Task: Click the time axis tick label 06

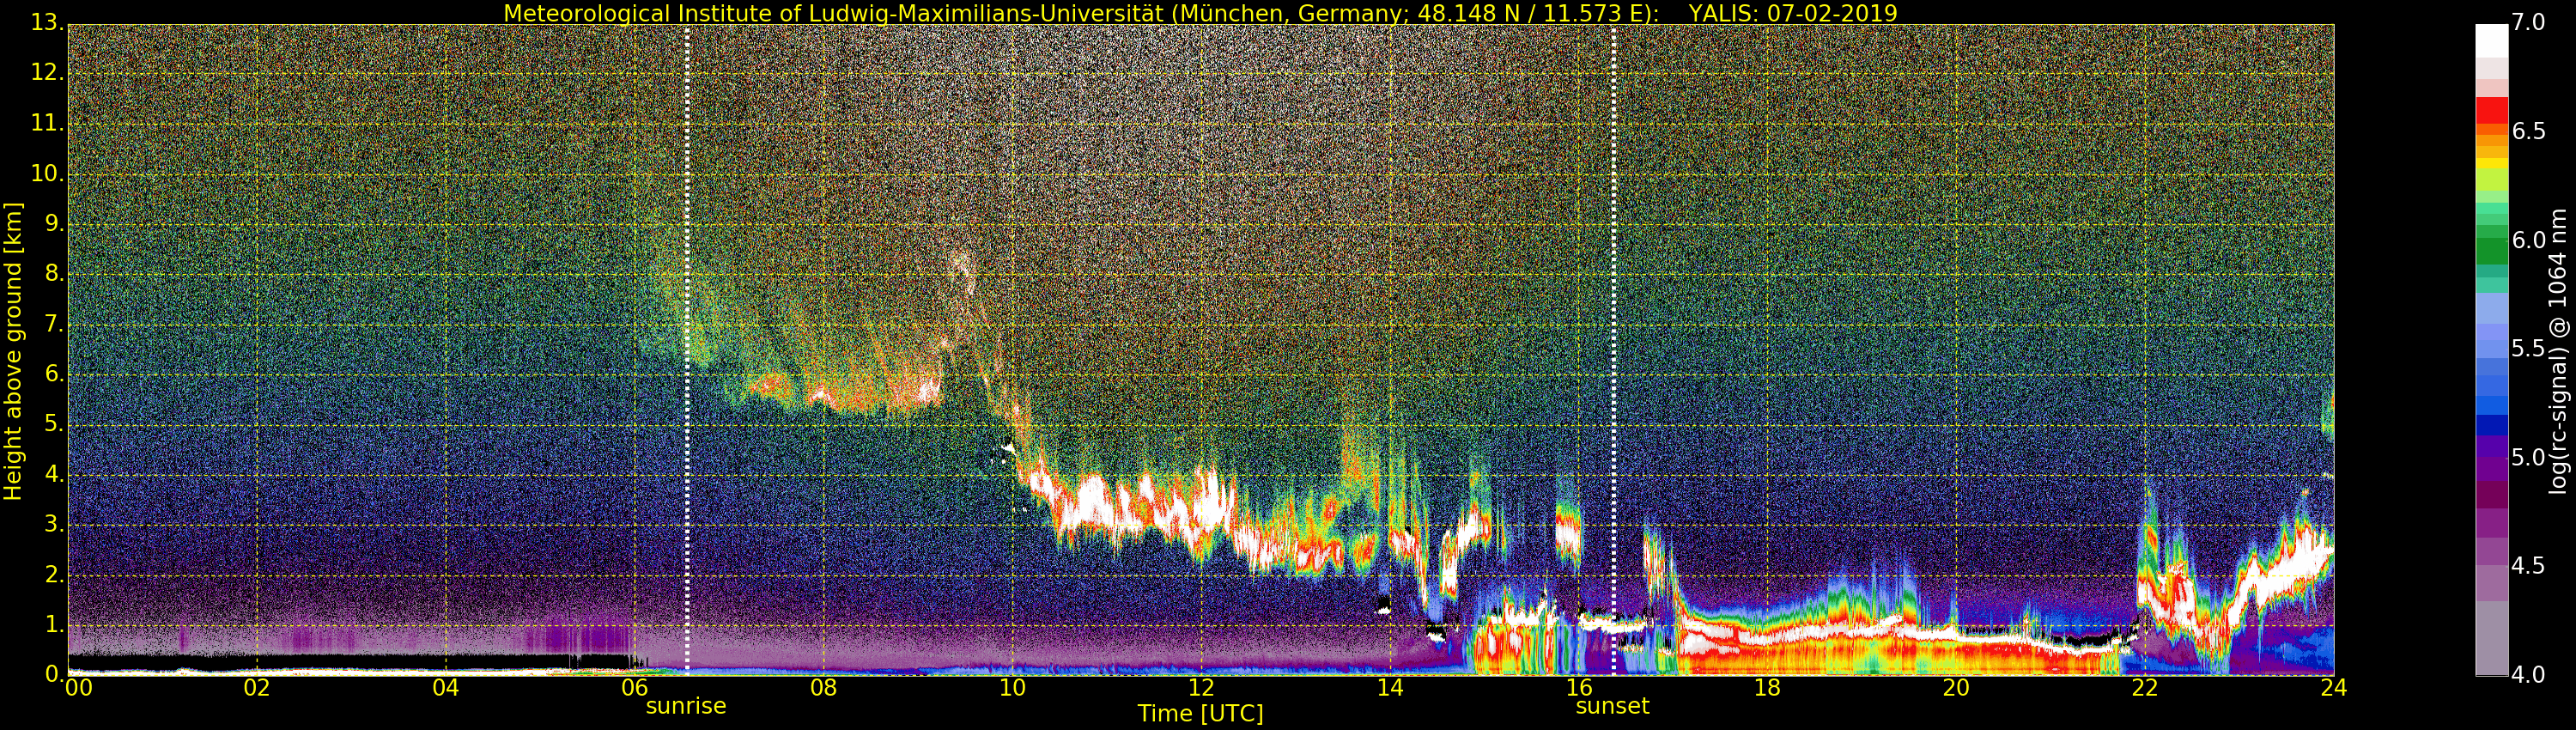Action: click(x=634, y=688)
